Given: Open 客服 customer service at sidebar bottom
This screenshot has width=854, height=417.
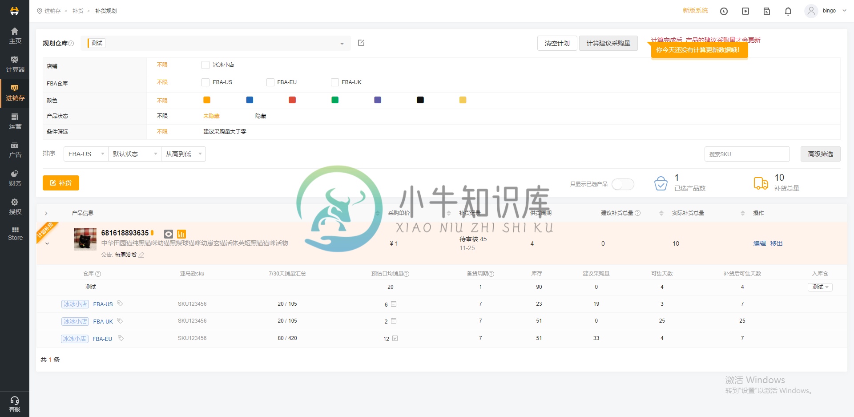Looking at the screenshot, I should tap(15, 404).
